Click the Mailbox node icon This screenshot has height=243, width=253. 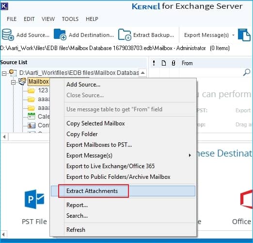point(22,81)
